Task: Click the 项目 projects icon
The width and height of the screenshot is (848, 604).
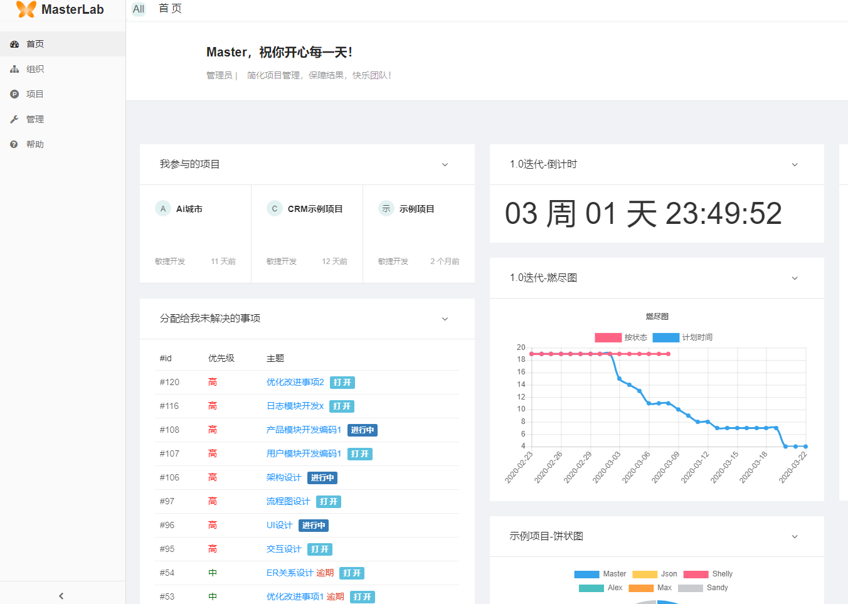Action: pos(14,94)
